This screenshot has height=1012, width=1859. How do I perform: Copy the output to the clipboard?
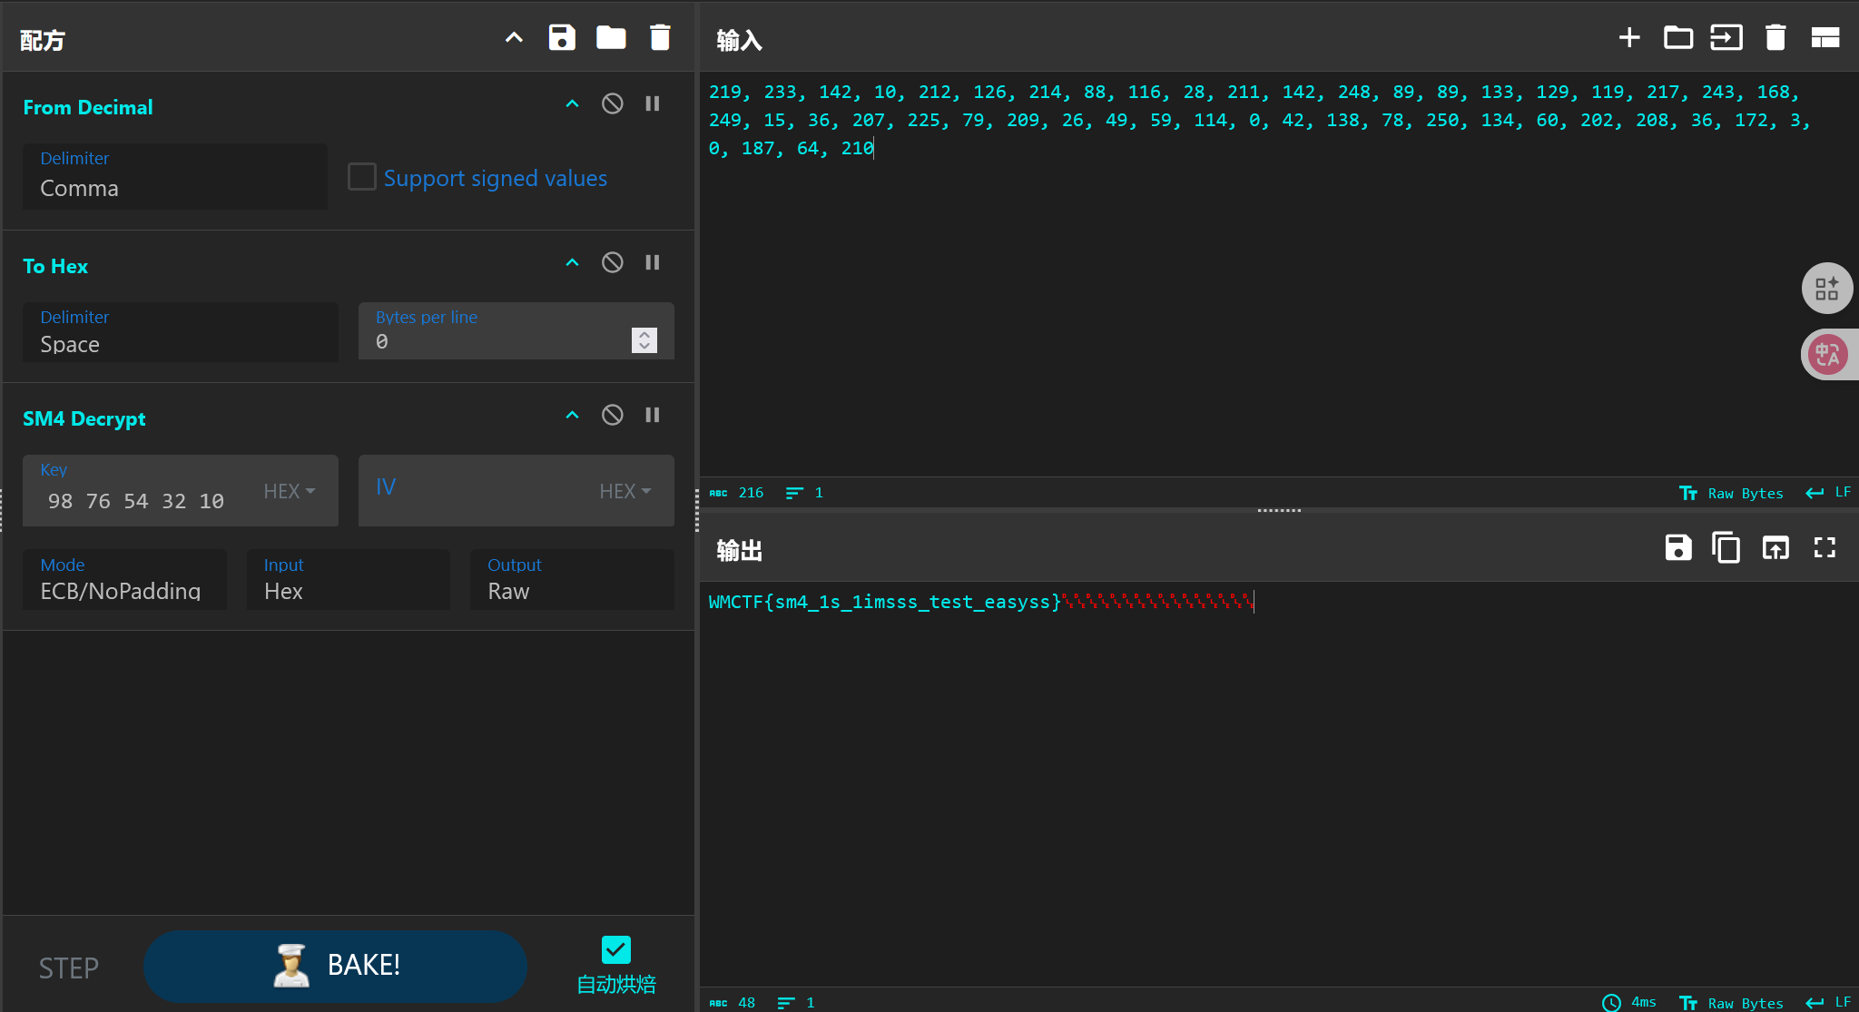point(1726,548)
